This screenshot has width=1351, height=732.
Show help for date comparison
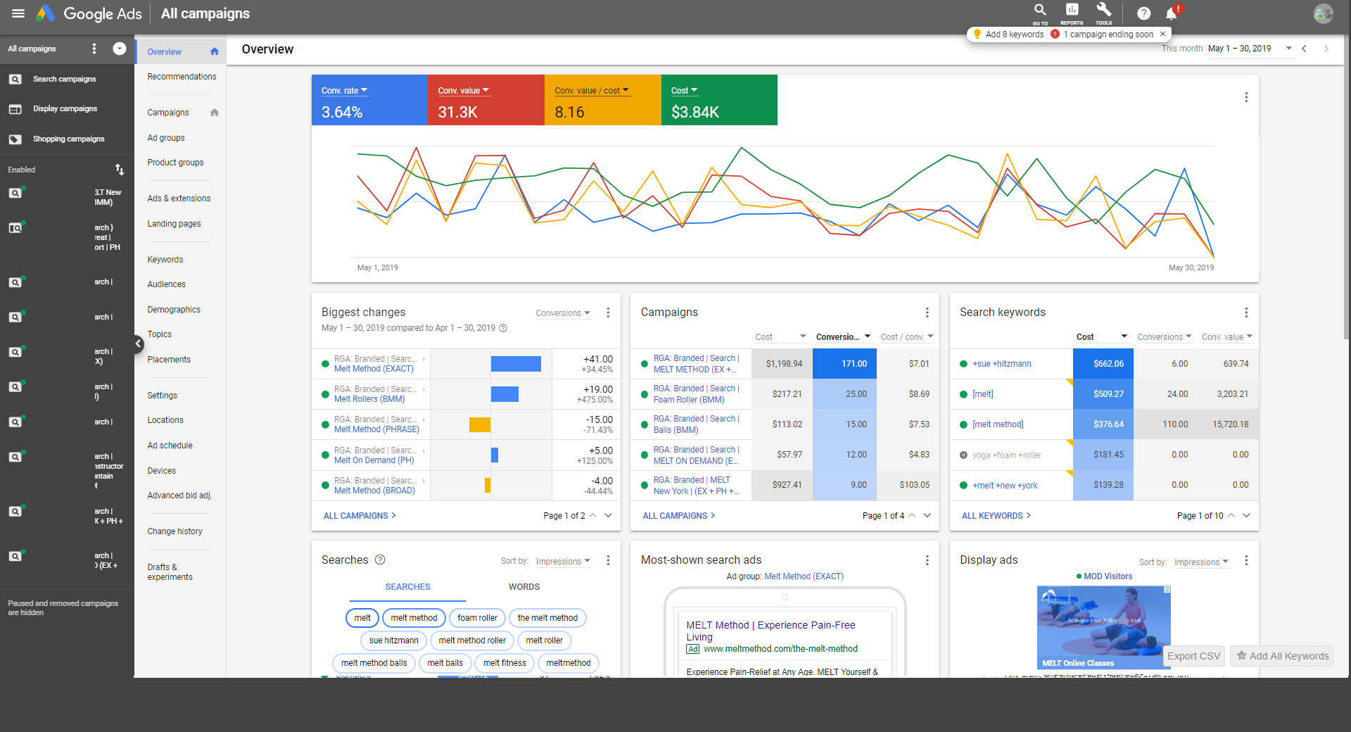pyautogui.click(x=503, y=328)
